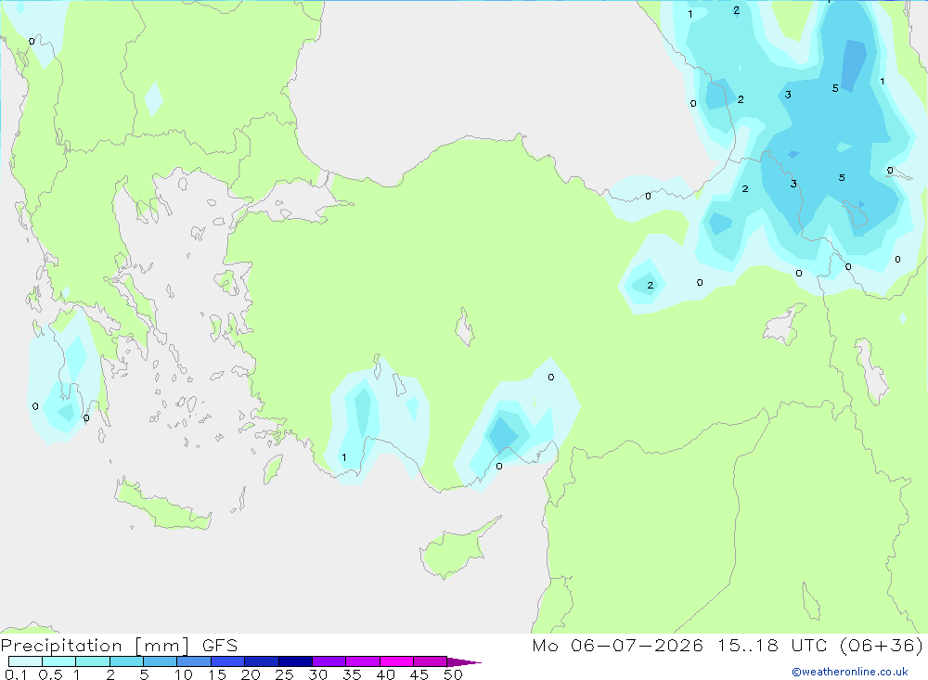
Task: Select the 35–40 mm violet legend swatch
Action: tap(363, 661)
